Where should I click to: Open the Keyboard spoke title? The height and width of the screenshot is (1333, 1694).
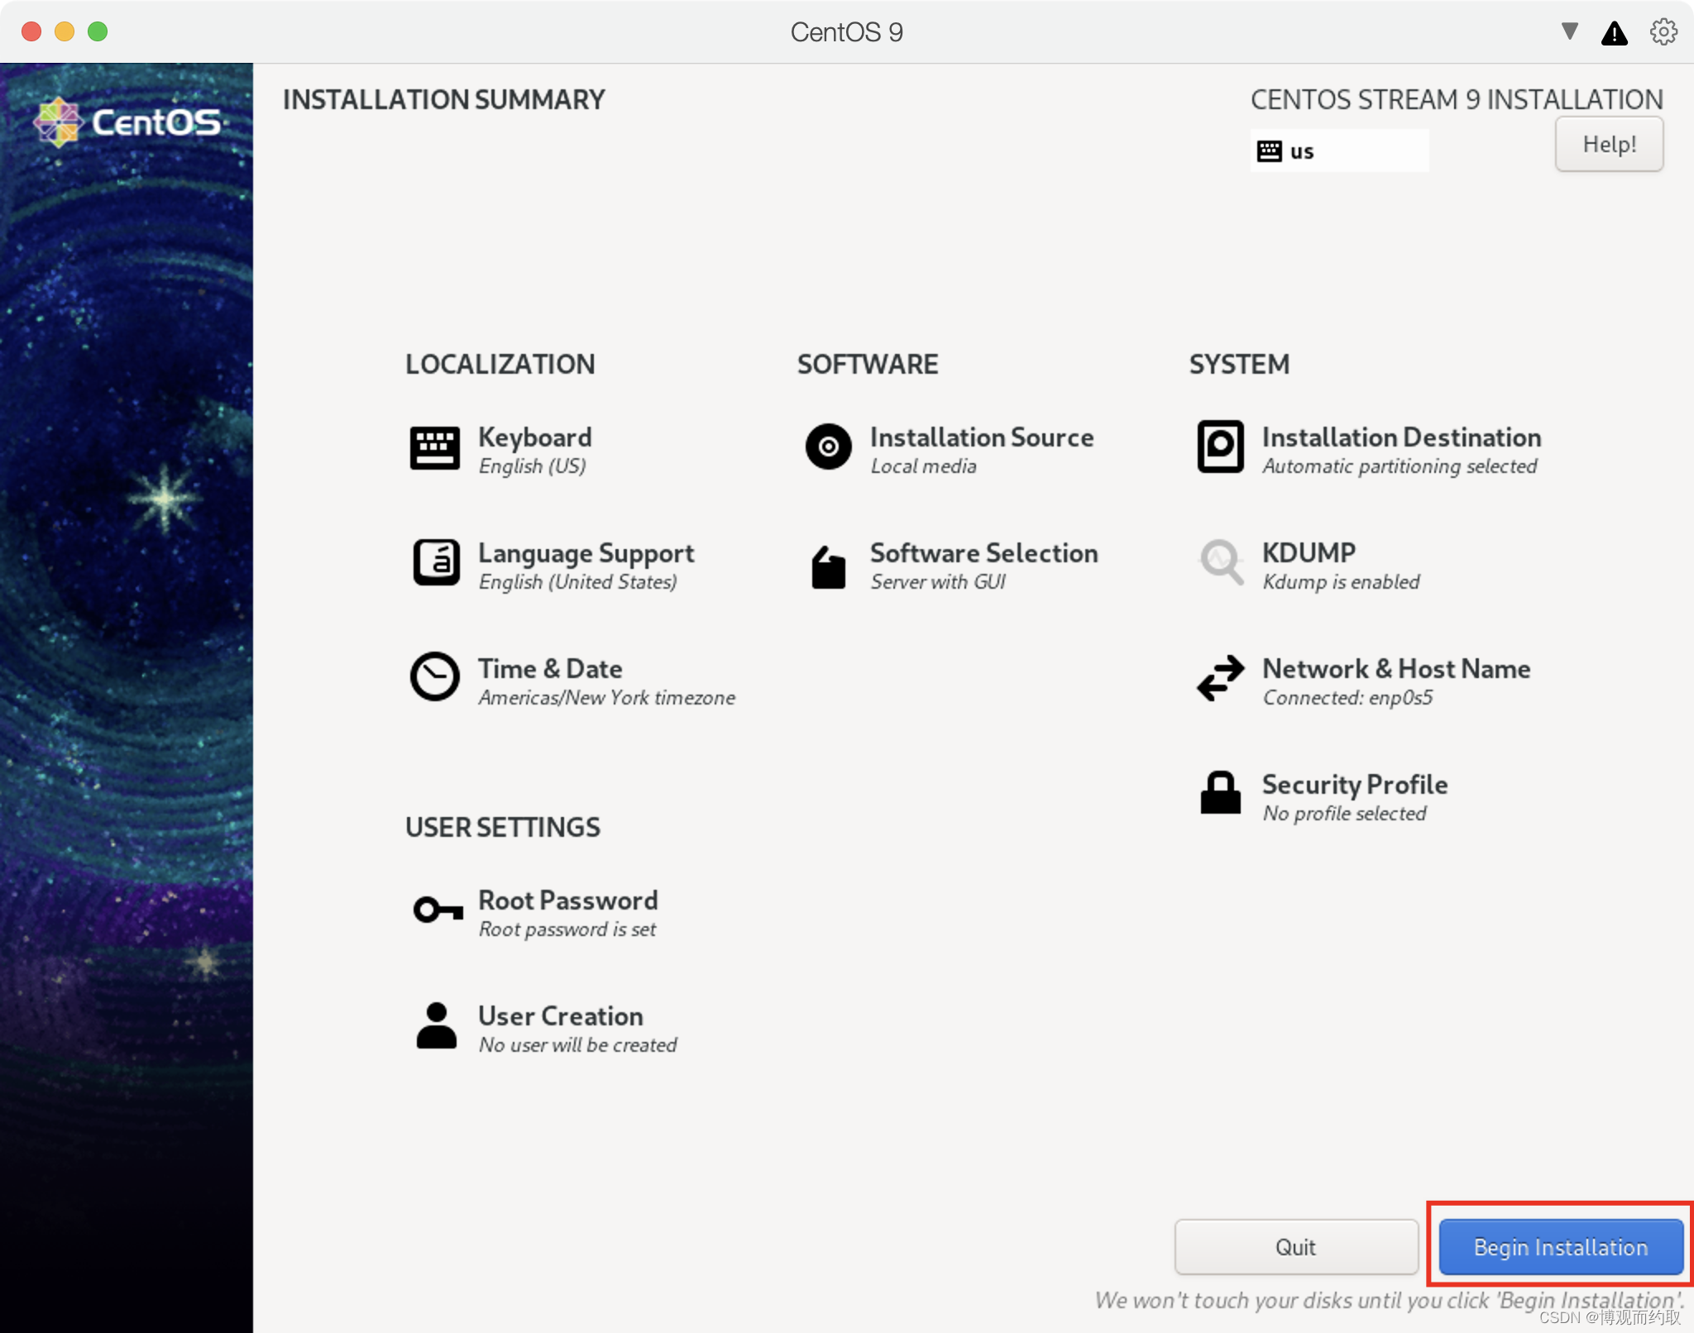tap(534, 437)
